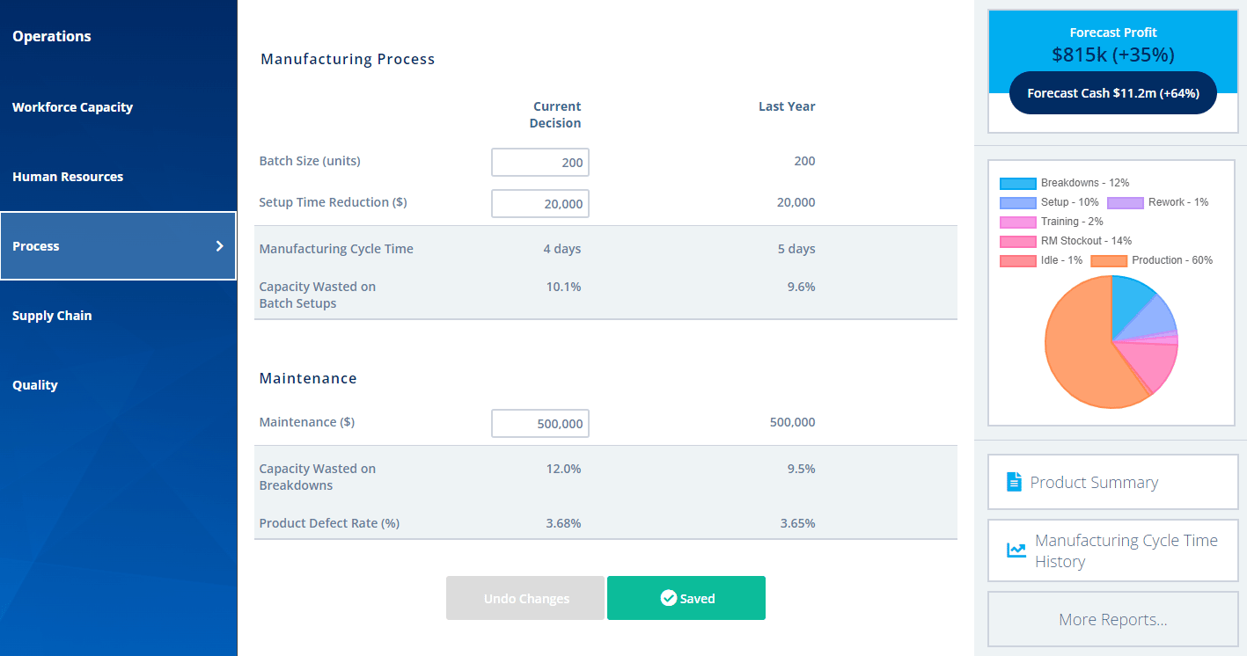The image size is (1247, 656).
Task: Click the Maintenance dollar input field
Action: (539, 424)
